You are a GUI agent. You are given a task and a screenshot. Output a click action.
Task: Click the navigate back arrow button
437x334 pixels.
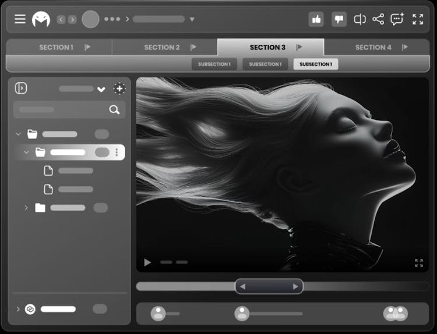point(61,19)
